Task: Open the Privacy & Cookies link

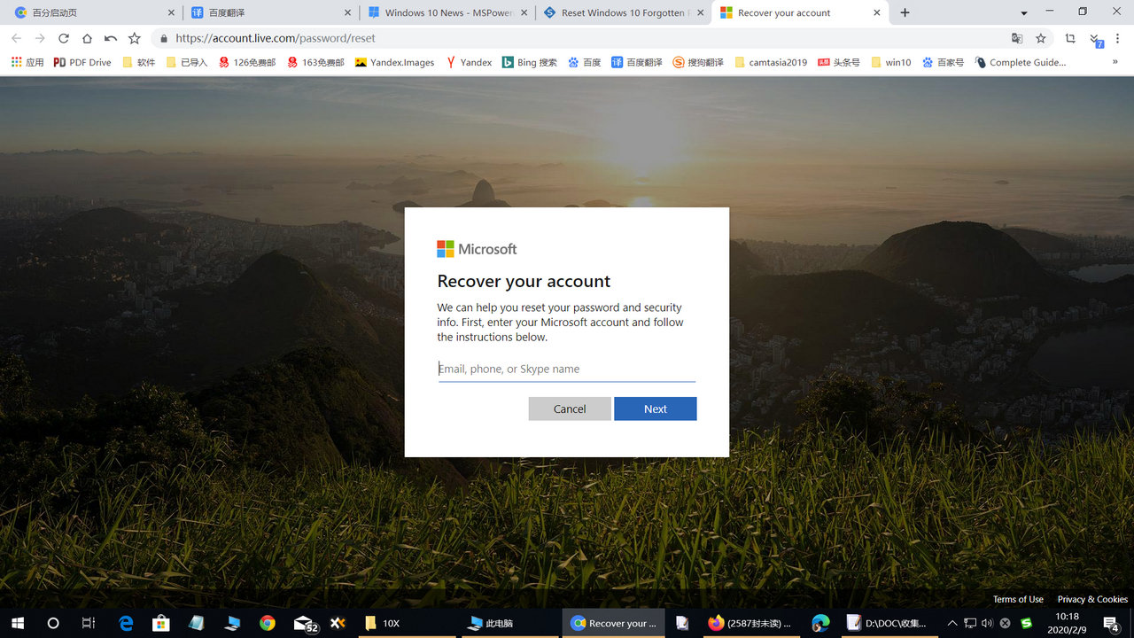Action: pyautogui.click(x=1092, y=599)
